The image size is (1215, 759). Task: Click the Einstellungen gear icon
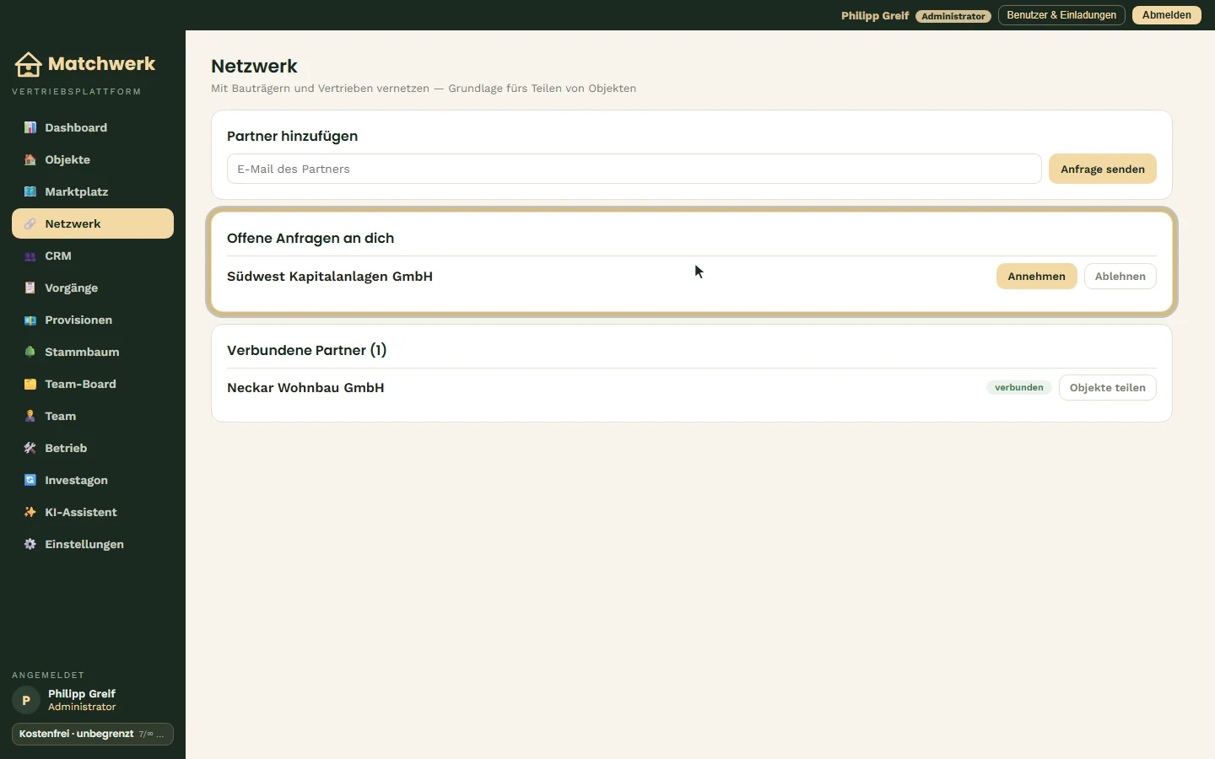pyautogui.click(x=30, y=544)
